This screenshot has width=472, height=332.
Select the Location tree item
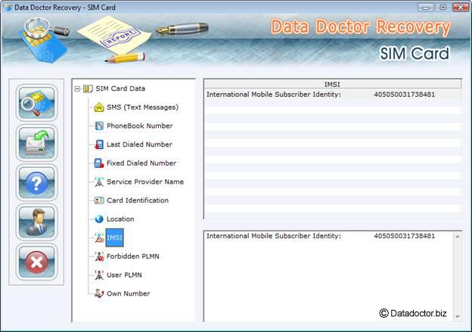[x=120, y=219]
